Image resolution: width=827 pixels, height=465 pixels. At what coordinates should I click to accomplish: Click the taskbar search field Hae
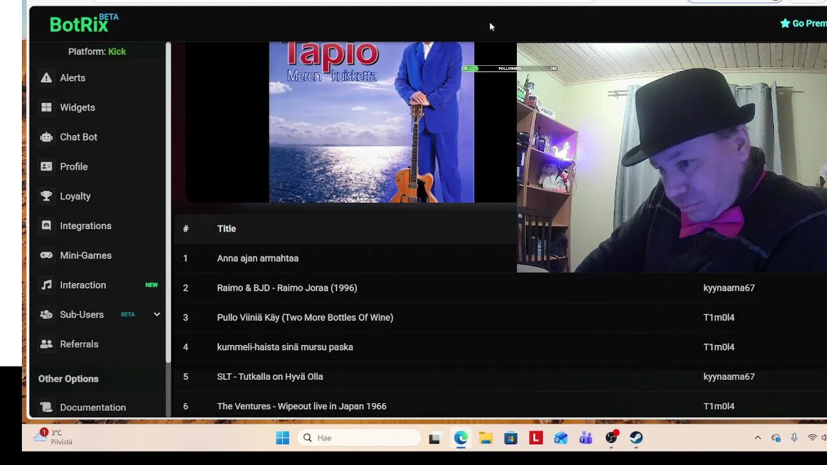click(x=359, y=438)
